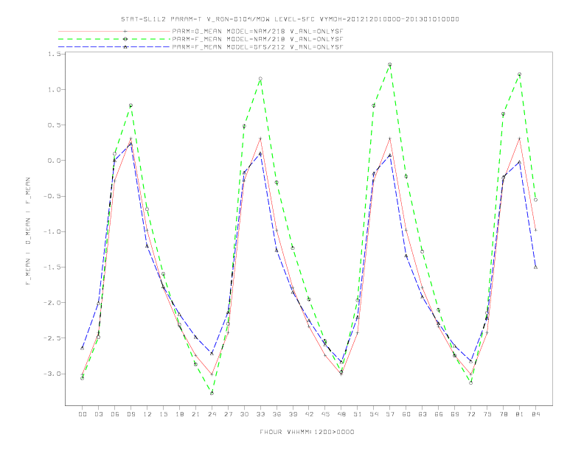Click the x-axis tick label 27
This screenshot has width=584, height=451.
coord(228,414)
